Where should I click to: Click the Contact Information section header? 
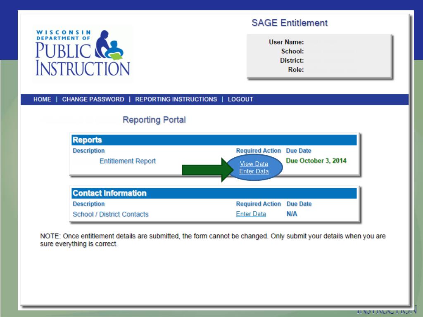point(214,193)
